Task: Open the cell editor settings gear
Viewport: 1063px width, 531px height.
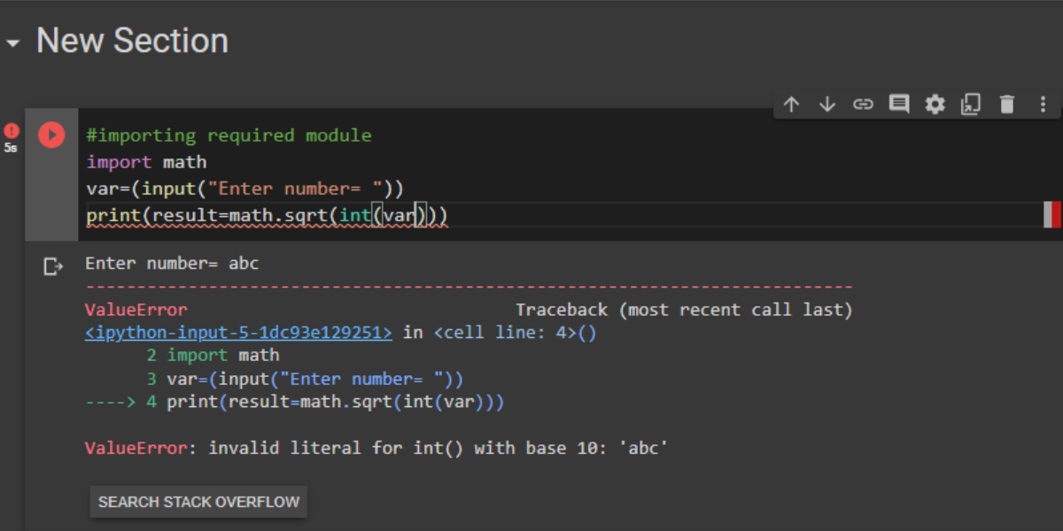Action: pos(935,104)
